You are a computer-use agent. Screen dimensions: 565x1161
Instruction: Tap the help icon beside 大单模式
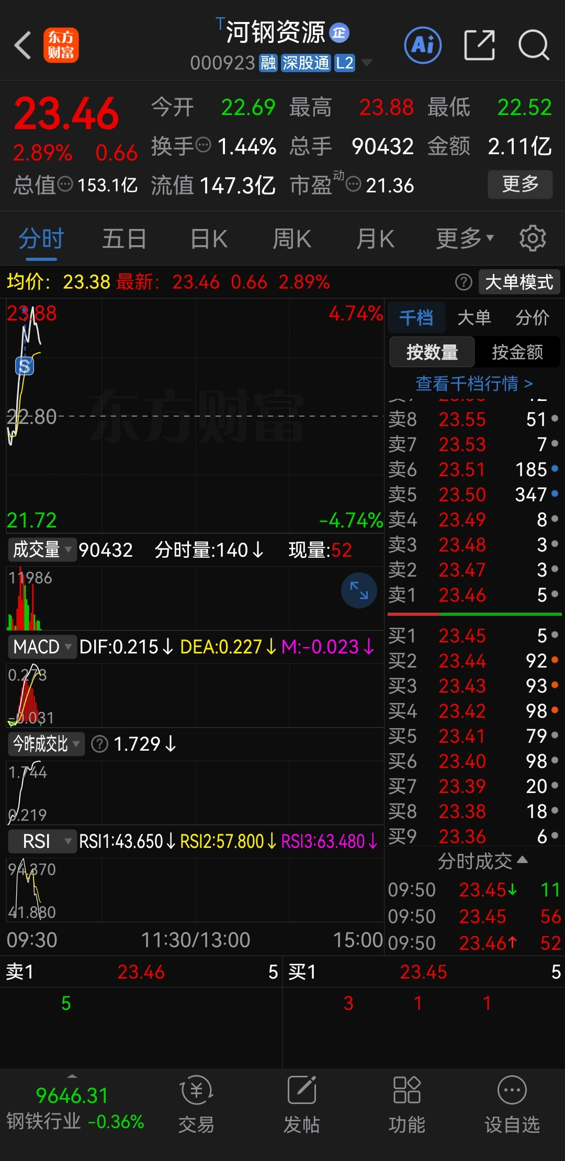click(x=464, y=282)
